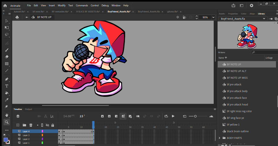This screenshot has height=146, width=278.
Task: Toggle auto keyframe button
Action: [x=123, y=116]
